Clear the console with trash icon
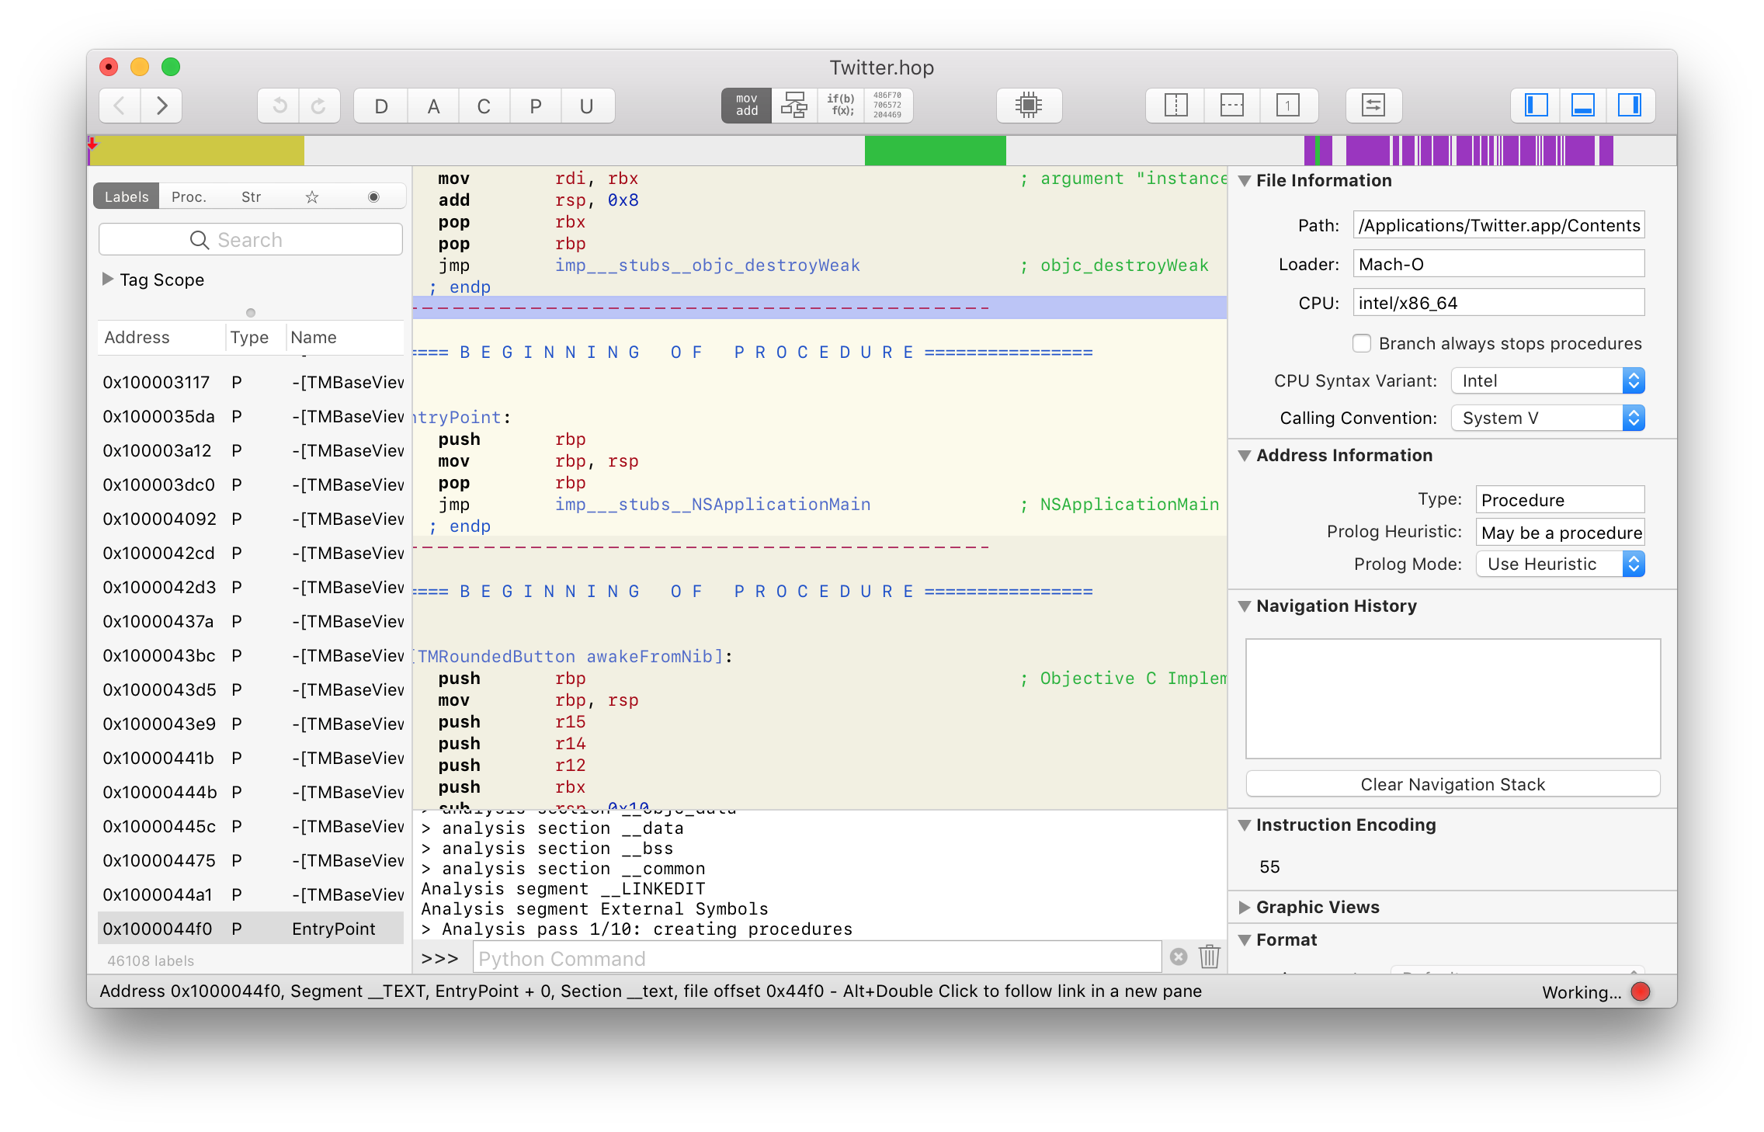The height and width of the screenshot is (1132, 1764). [x=1209, y=957]
